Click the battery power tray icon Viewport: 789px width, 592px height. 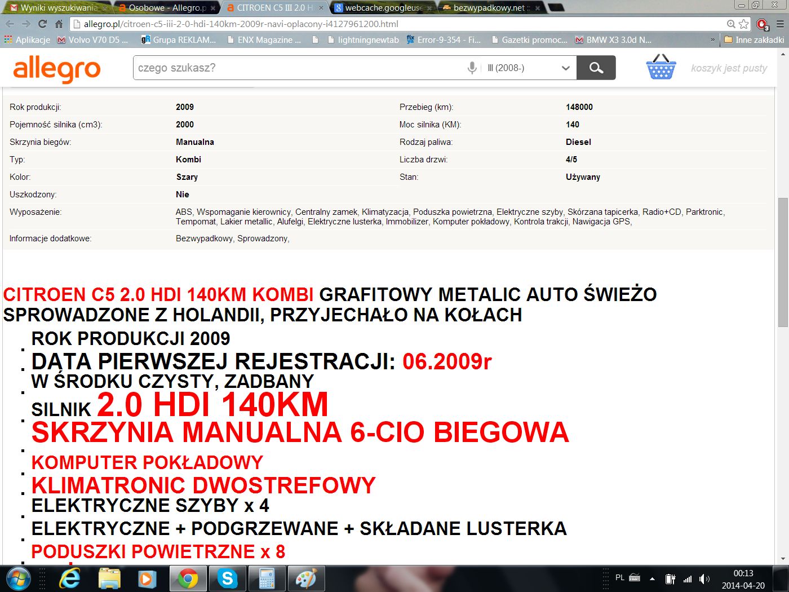click(670, 579)
